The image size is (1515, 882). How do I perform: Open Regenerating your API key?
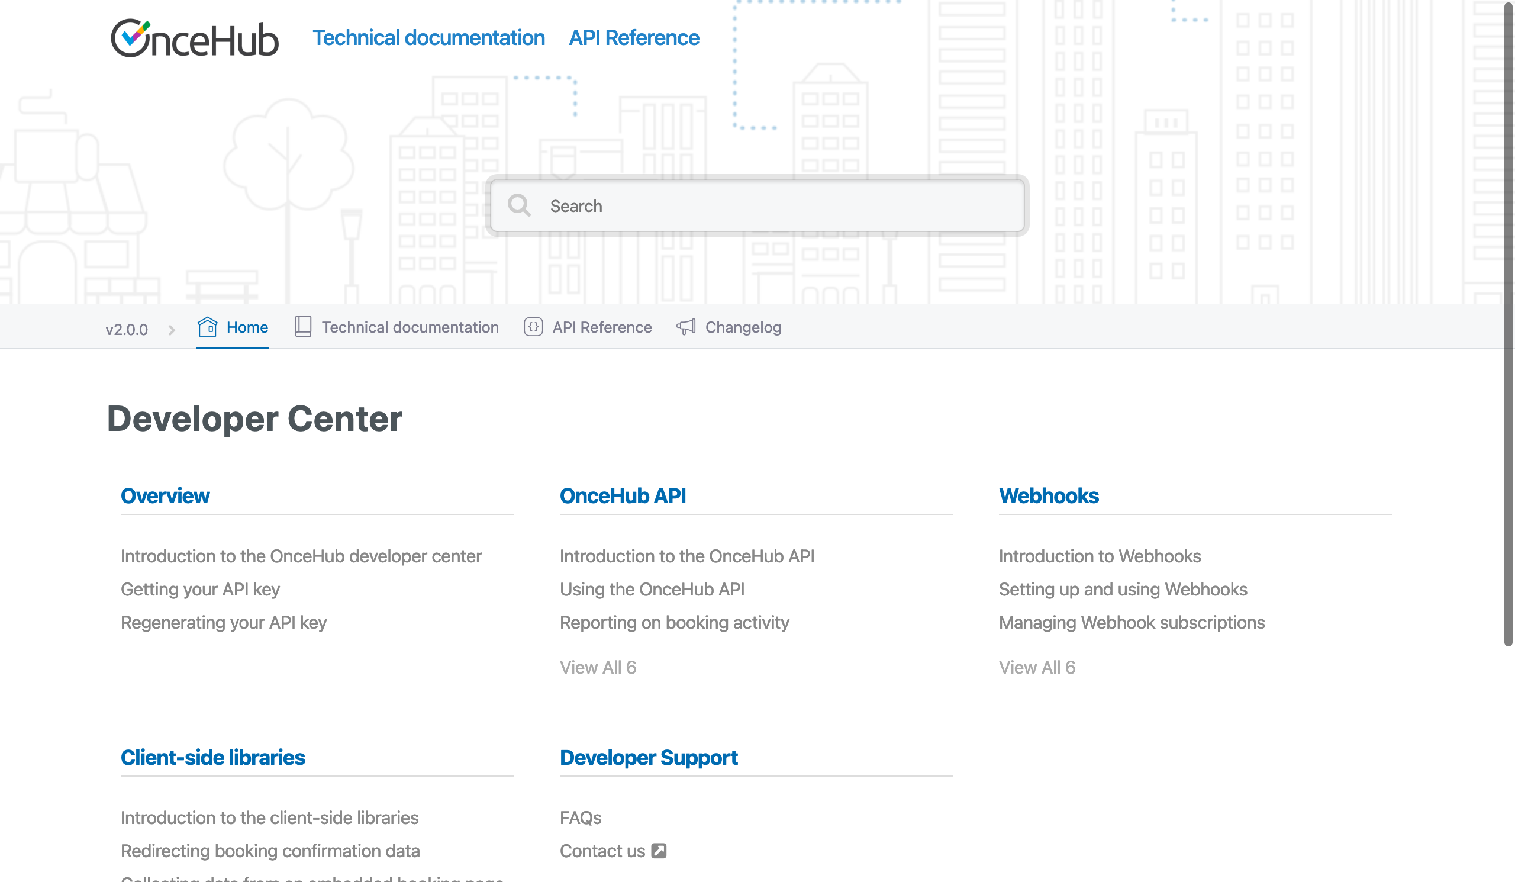(224, 622)
